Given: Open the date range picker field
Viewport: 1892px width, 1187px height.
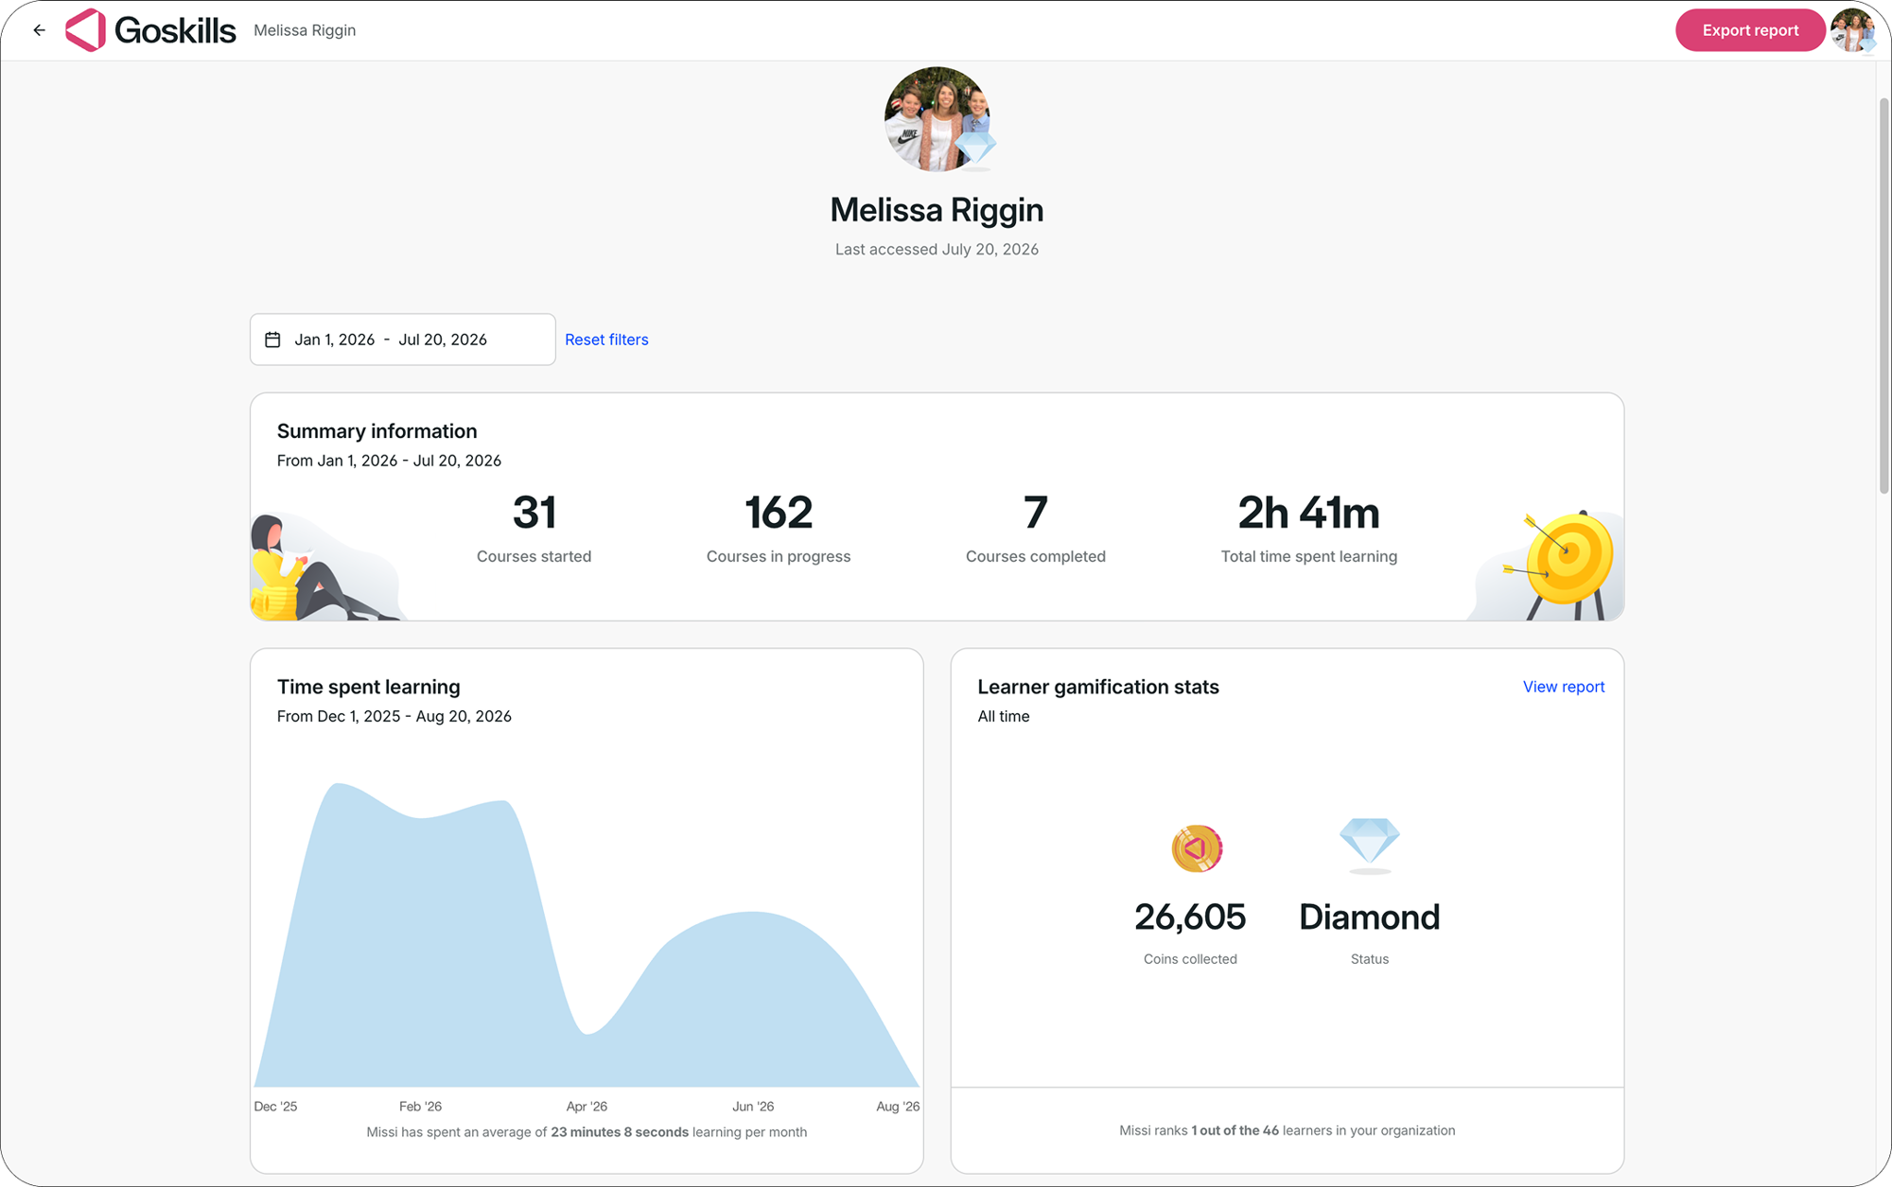Looking at the screenshot, I should point(402,340).
